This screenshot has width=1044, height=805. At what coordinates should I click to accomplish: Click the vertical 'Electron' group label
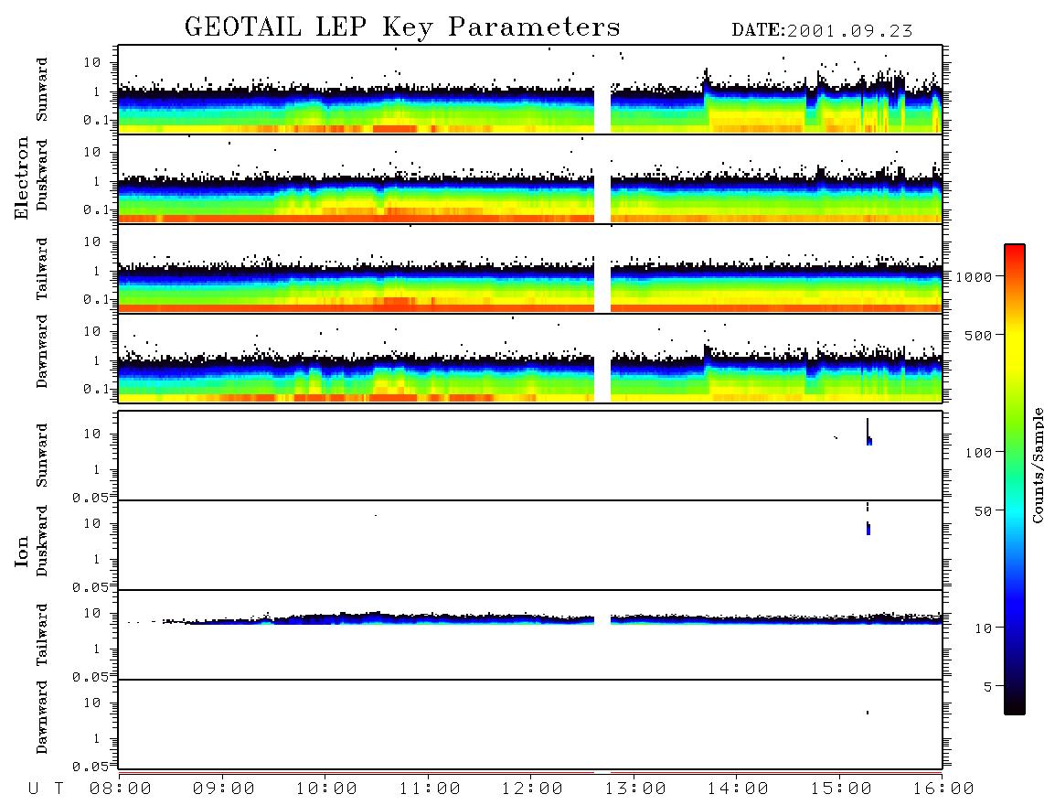pyautogui.click(x=21, y=177)
